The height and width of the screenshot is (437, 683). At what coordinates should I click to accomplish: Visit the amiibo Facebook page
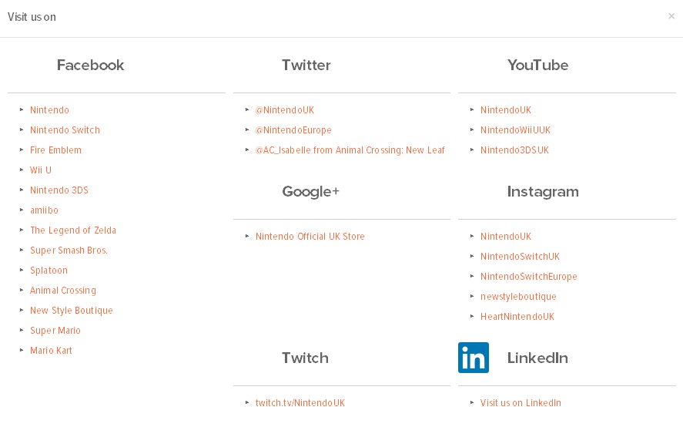(44, 210)
